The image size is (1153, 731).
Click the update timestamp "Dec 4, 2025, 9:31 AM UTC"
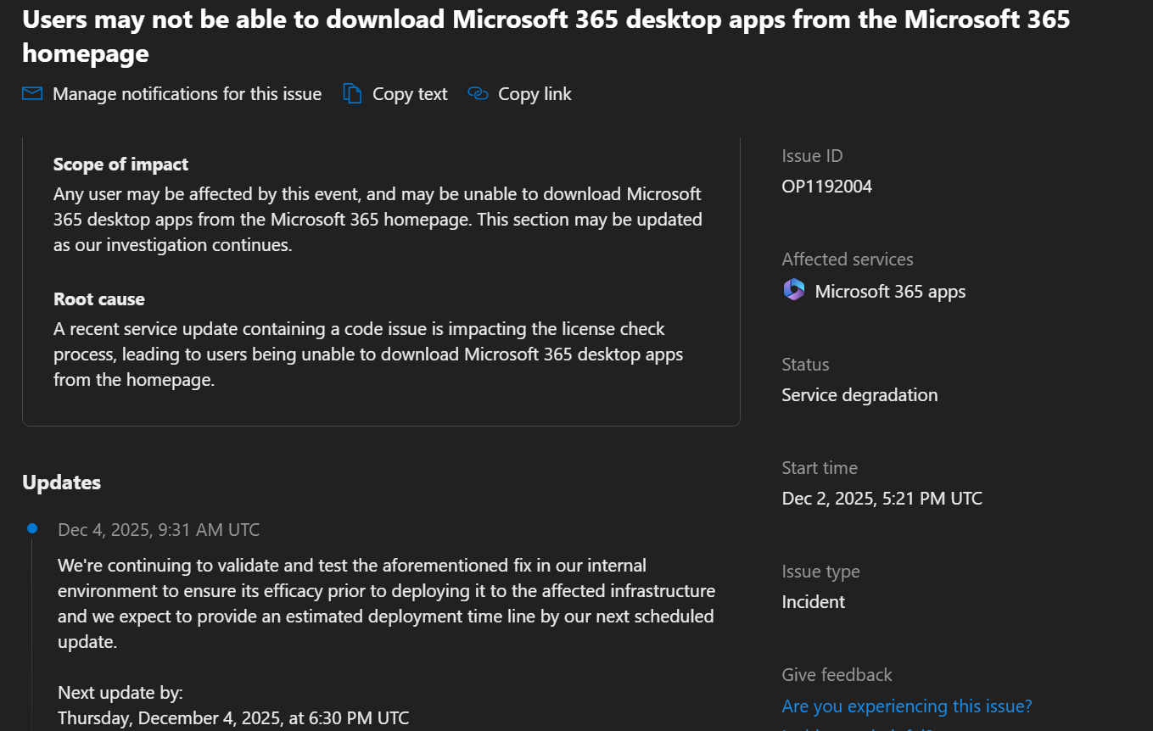[x=159, y=530]
